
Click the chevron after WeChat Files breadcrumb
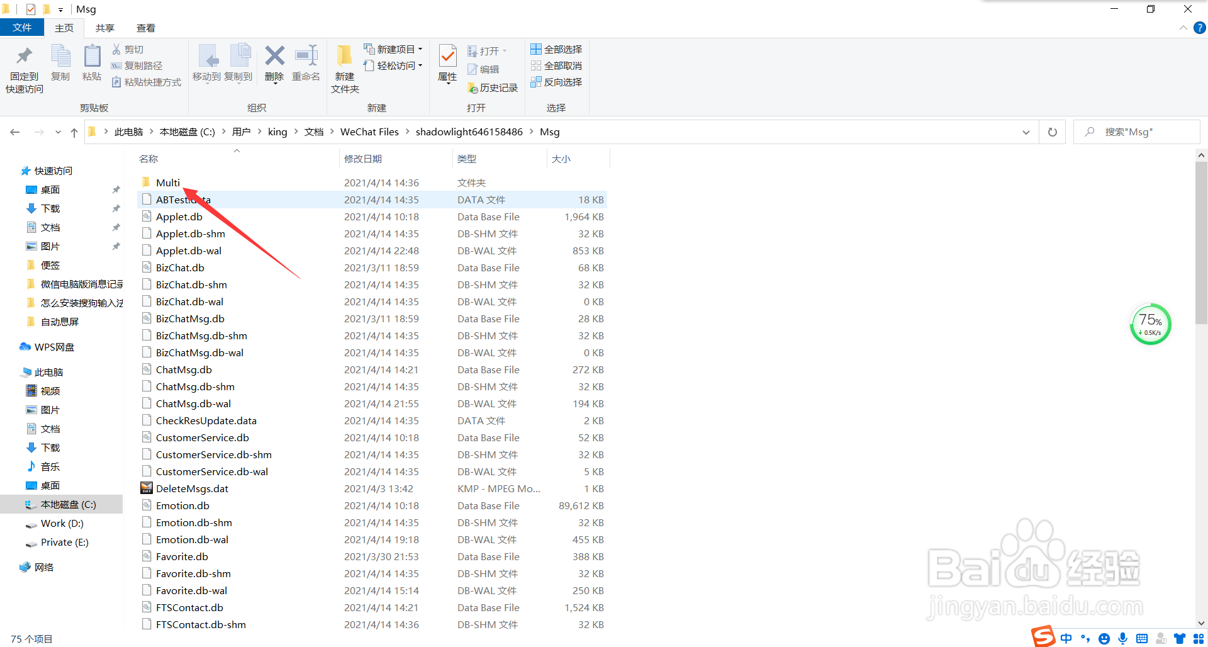coord(407,132)
